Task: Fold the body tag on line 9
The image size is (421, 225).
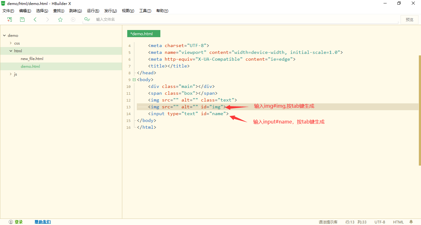Action: point(134,80)
